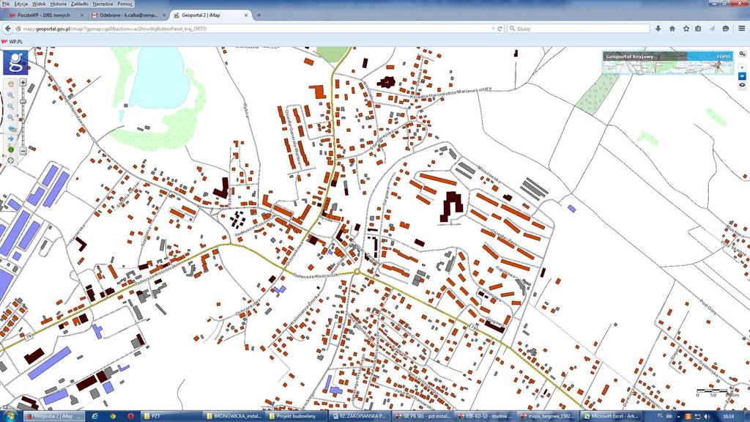Open BRONOWICKA_instal taskbar window
The height and width of the screenshot is (422, 750).
click(x=234, y=416)
